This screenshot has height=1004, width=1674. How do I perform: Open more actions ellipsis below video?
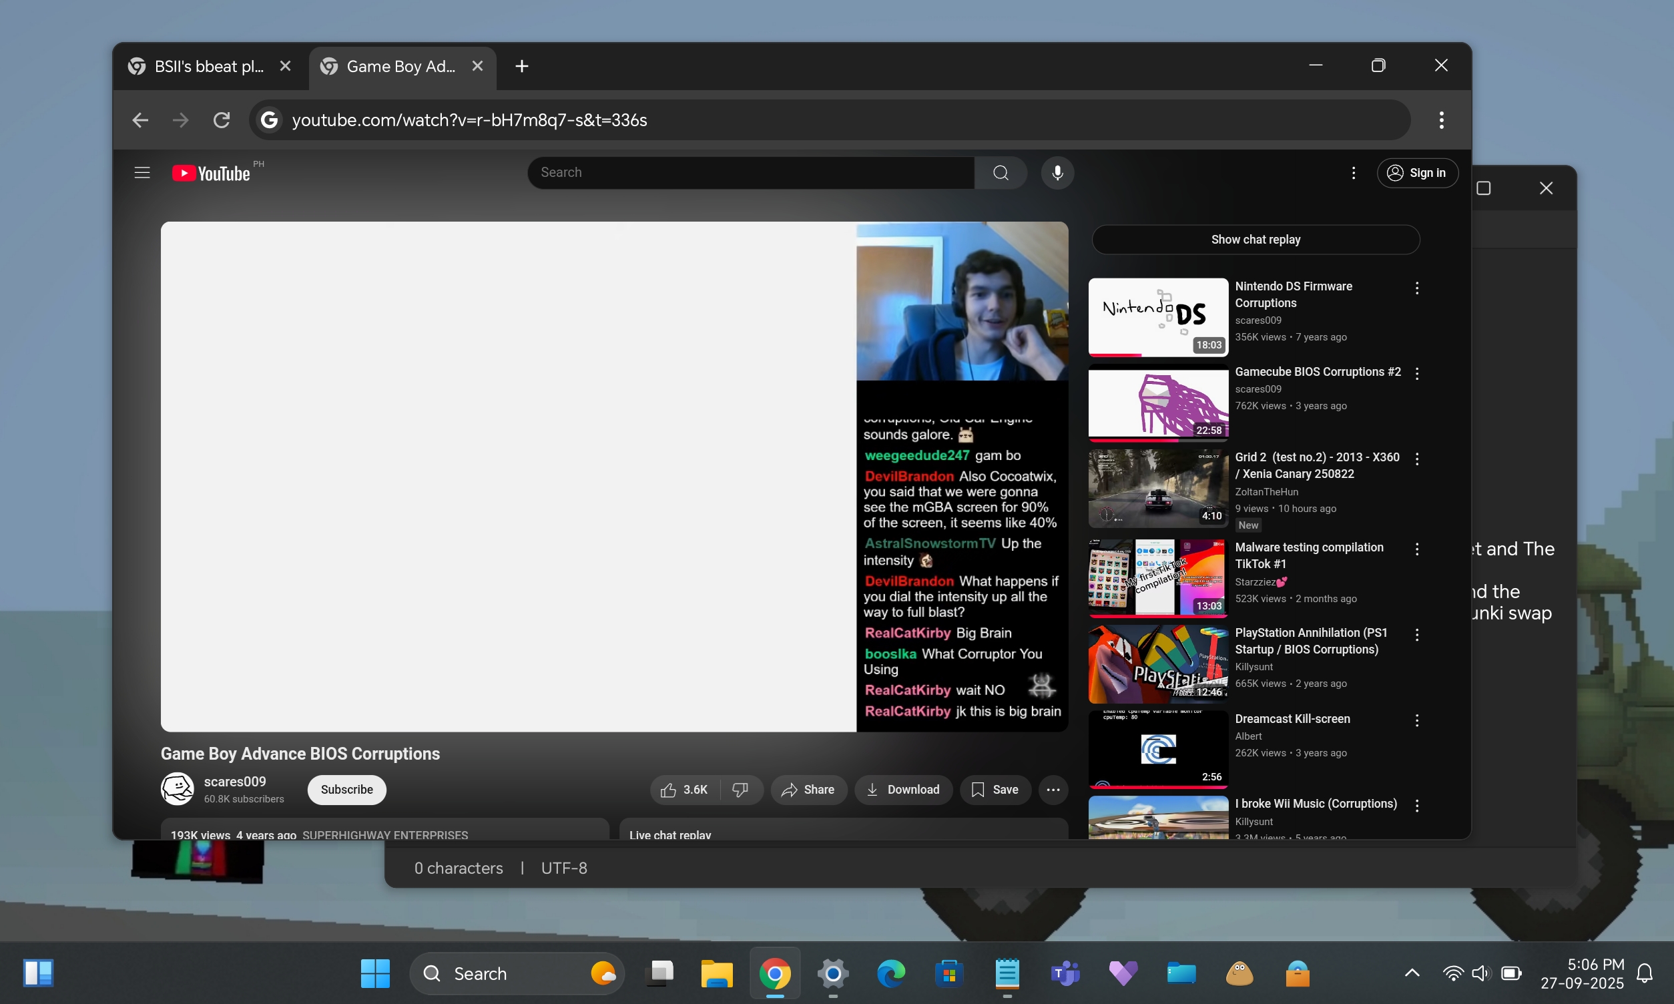(x=1053, y=790)
